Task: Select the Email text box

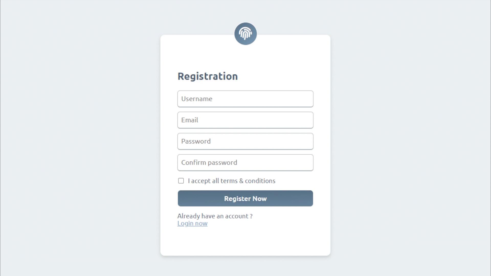Action: click(x=245, y=120)
